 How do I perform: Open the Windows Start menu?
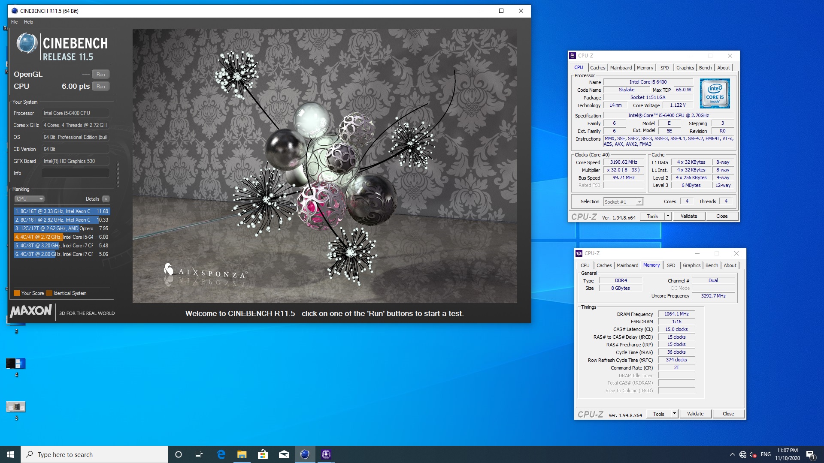pos(10,454)
